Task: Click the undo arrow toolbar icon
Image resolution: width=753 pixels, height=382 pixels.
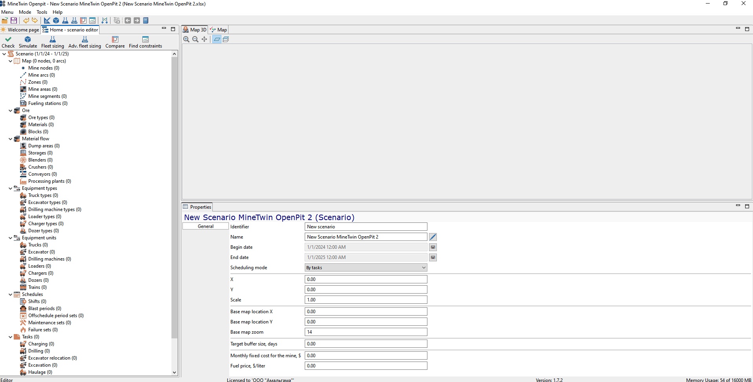Action: 26,20
